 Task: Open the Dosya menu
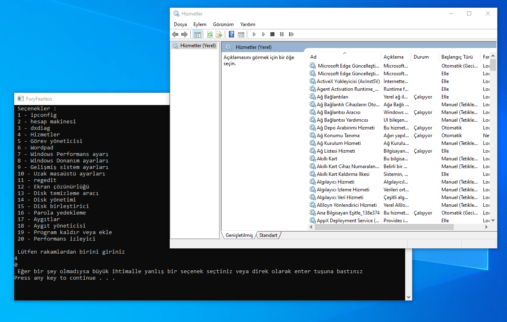tap(180, 24)
